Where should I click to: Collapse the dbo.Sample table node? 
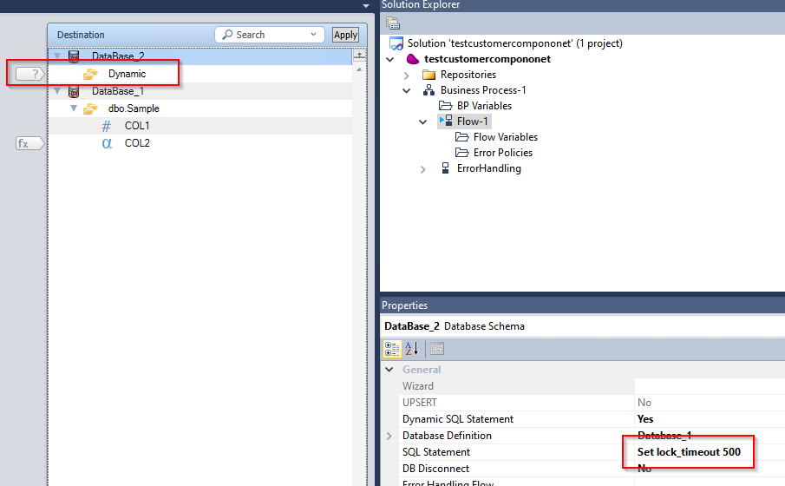[x=75, y=109]
